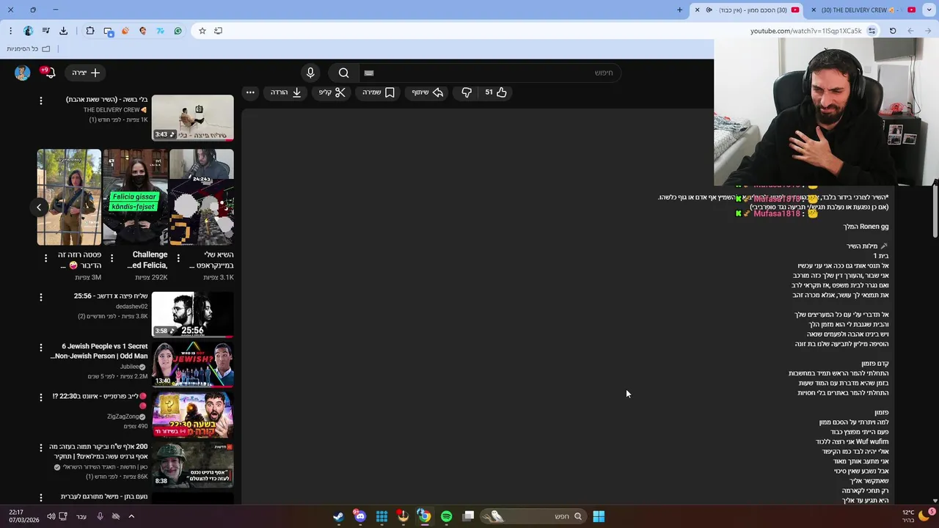Click the Windows taskbar search box
The image size is (939, 528).
pyautogui.click(x=534, y=516)
